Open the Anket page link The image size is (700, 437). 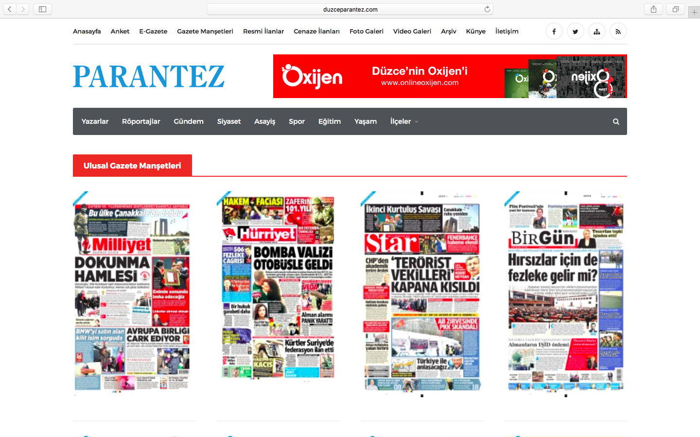point(120,32)
